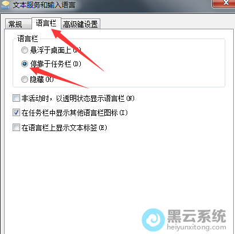
Task: Click the 文本服务和输入语言 title text
Action: [x=44, y=5]
